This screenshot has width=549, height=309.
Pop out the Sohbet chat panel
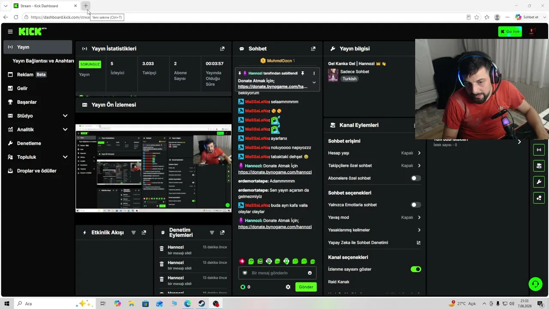pos(313,48)
